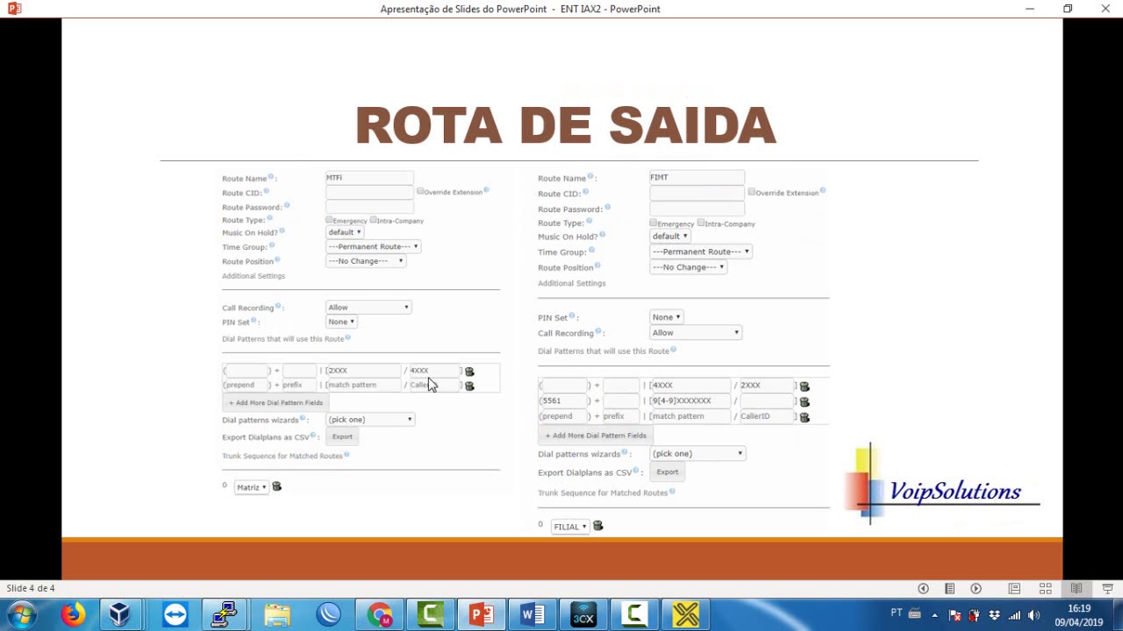Open Route Position dropdown in FIMT route
The width and height of the screenshot is (1123, 631).
689,267
